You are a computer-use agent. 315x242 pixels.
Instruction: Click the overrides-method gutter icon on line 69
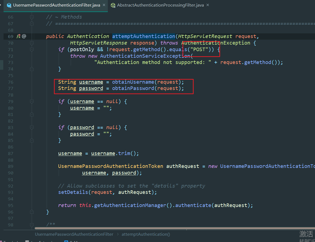tap(19, 36)
